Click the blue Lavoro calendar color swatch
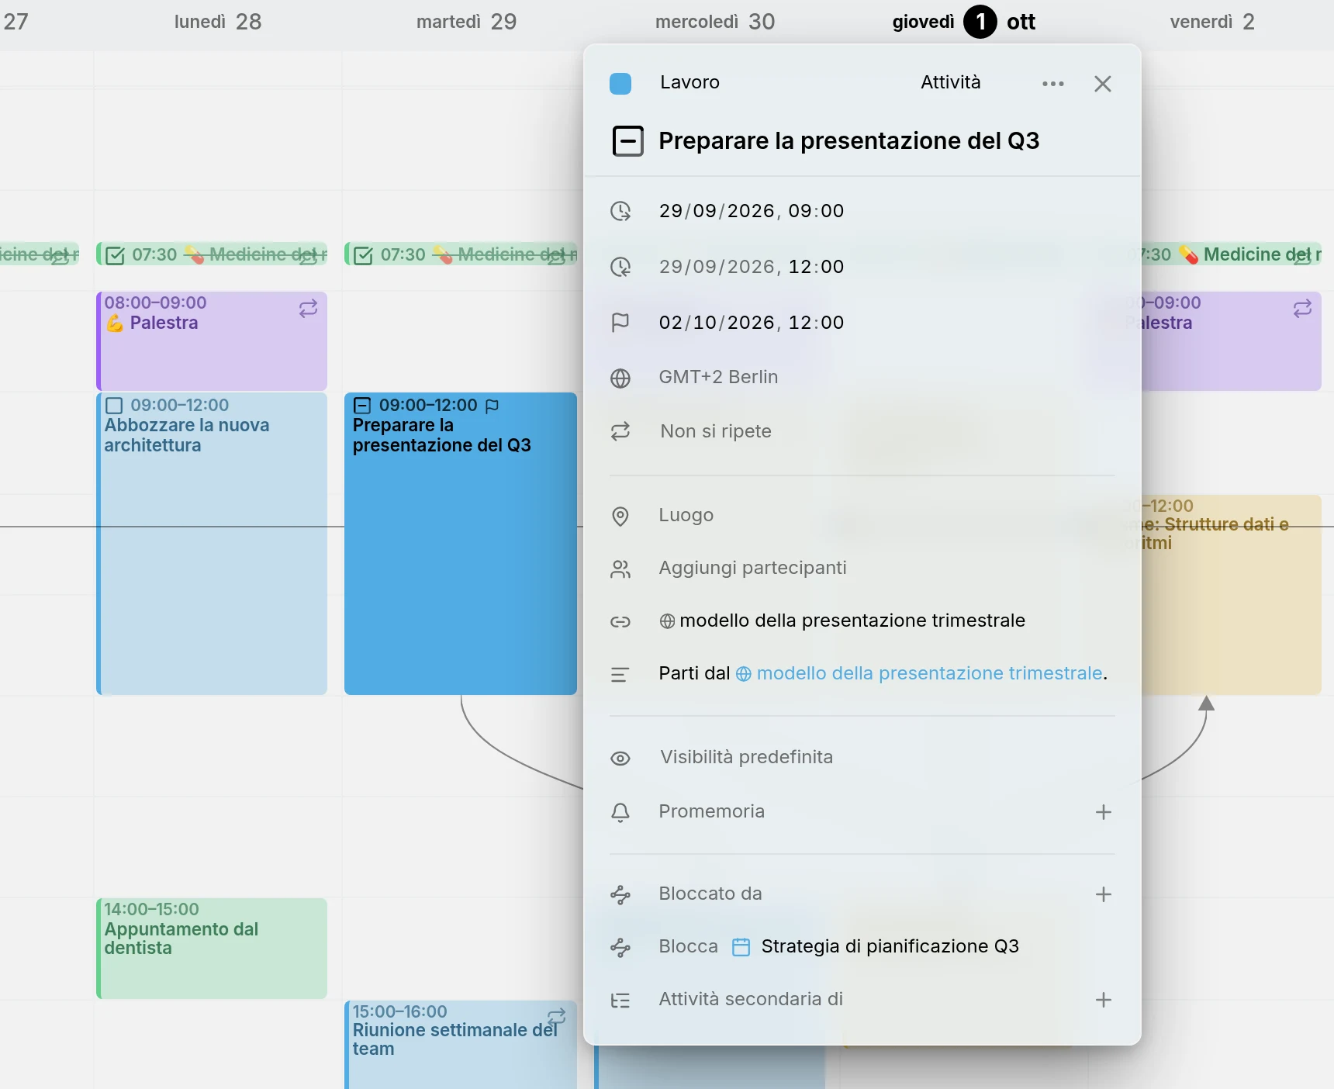The height and width of the screenshot is (1089, 1334). pyautogui.click(x=620, y=83)
